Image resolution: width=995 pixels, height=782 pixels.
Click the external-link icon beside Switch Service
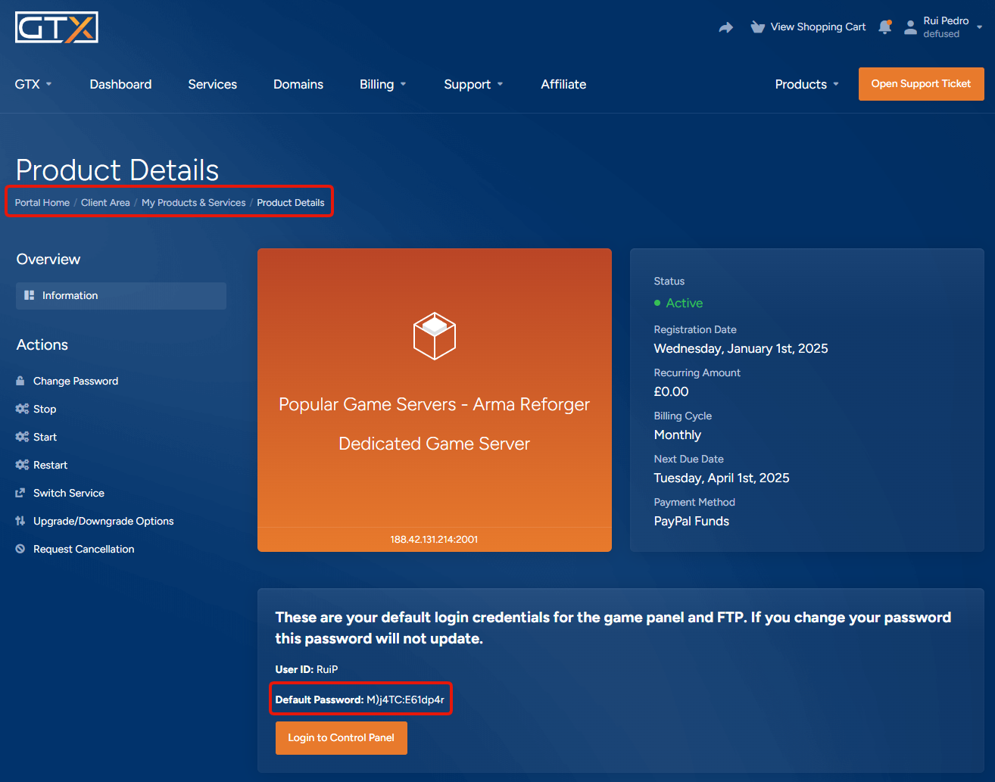pyautogui.click(x=20, y=493)
